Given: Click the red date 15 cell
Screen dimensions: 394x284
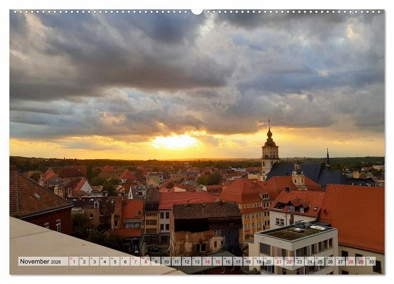Looking at the screenshot, I should click(217, 261).
